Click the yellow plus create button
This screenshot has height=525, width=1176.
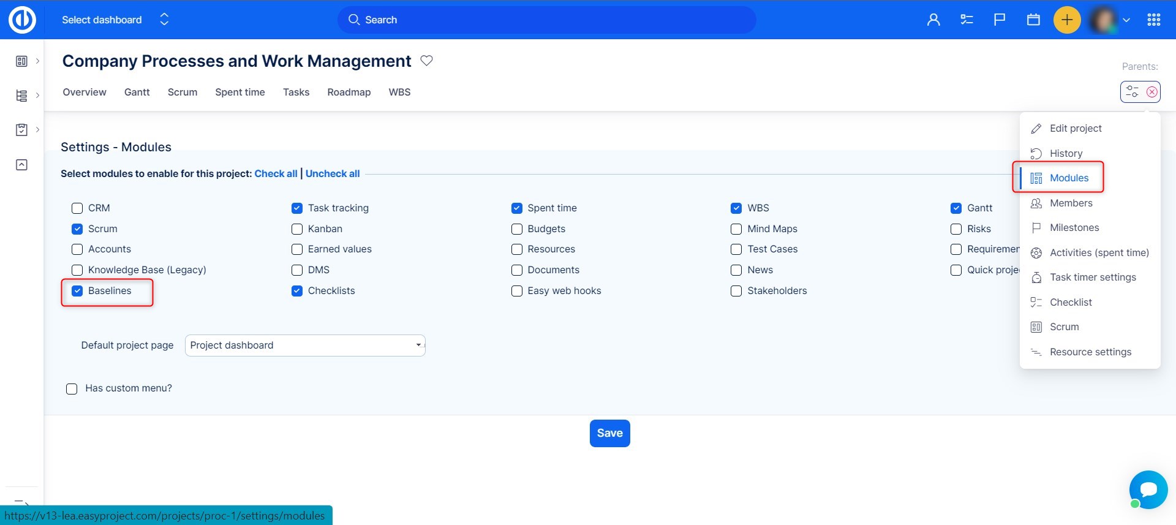tap(1066, 20)
